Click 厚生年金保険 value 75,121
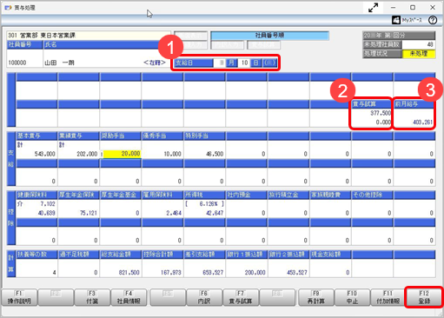 coord(89,213)
